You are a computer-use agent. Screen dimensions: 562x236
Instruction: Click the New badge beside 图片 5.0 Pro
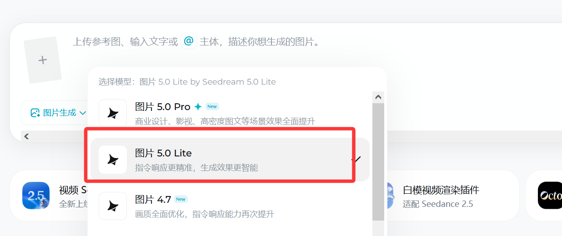212,106
